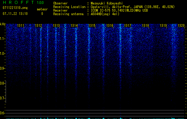Screen dimensions: 187x119
Task: Click the meteor count value 0
Action: (x=42, y=14)
